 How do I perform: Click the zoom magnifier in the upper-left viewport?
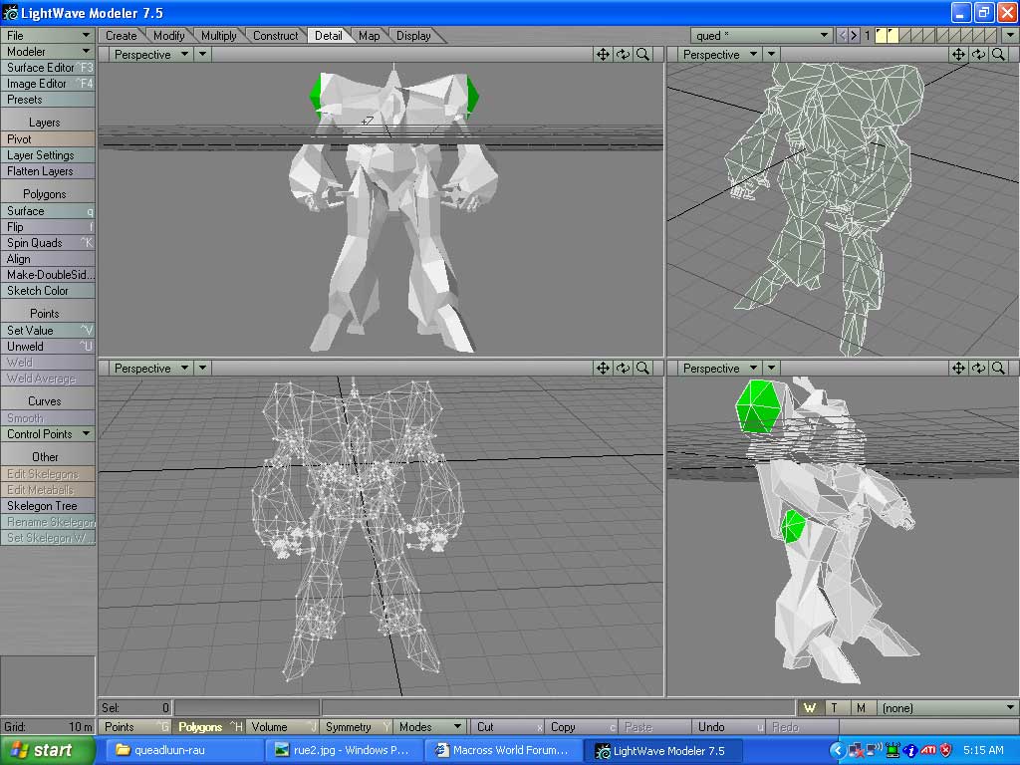tap(642, 55)
